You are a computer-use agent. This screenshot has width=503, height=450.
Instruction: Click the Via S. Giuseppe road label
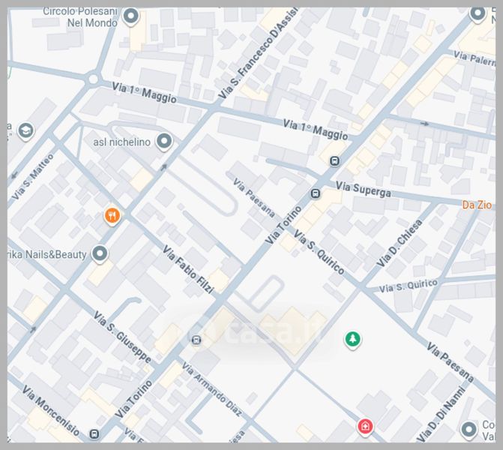[123, 337]
